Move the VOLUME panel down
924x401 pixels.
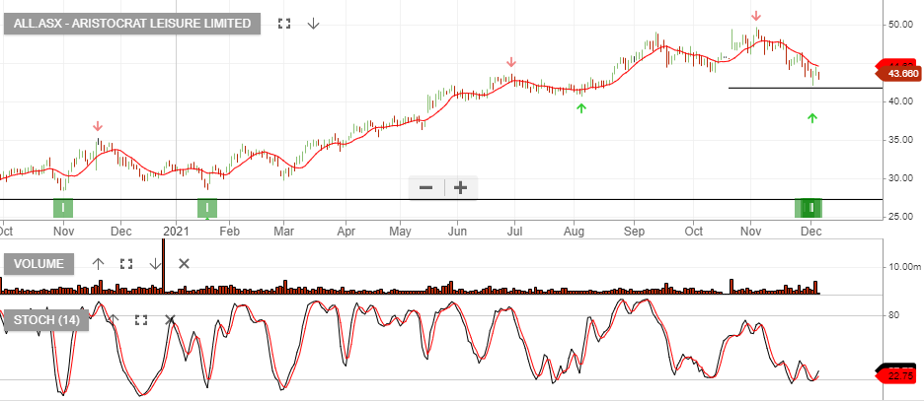155,263
